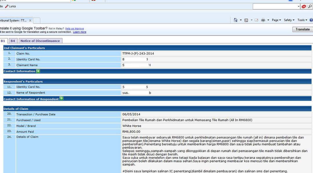
Task: Open the Page dropdown menu
Action: point(276,20)
